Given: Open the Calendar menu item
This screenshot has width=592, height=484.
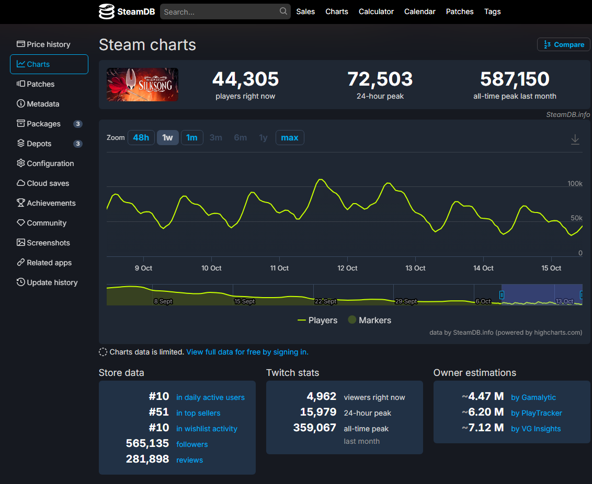Looking at the screenshot, I should click(x=420, y=11).
